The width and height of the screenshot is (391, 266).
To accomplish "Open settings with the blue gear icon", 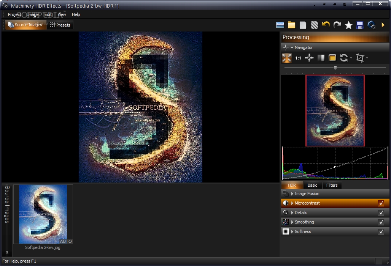I will click(x=371, y=25).
